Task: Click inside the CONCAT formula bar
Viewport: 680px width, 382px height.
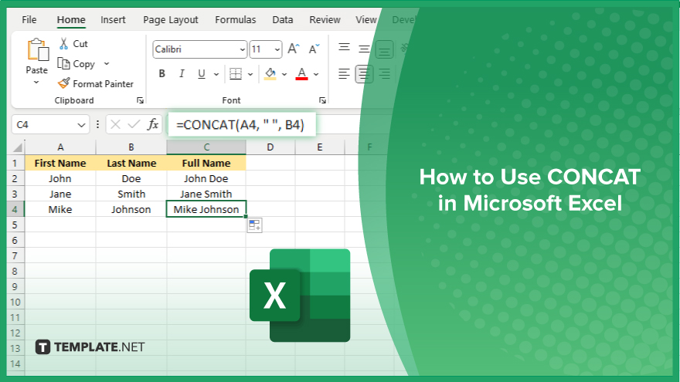Action: pos(242,125)
